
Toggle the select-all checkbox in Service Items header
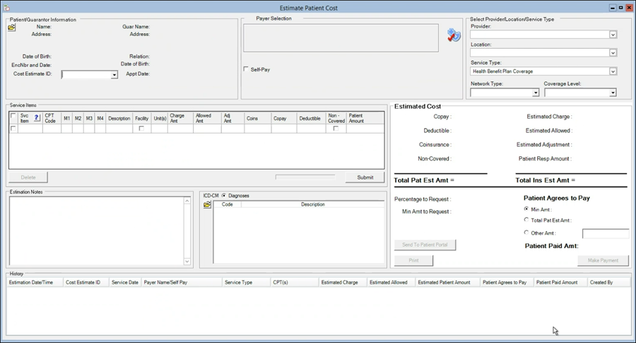point(13,116)
